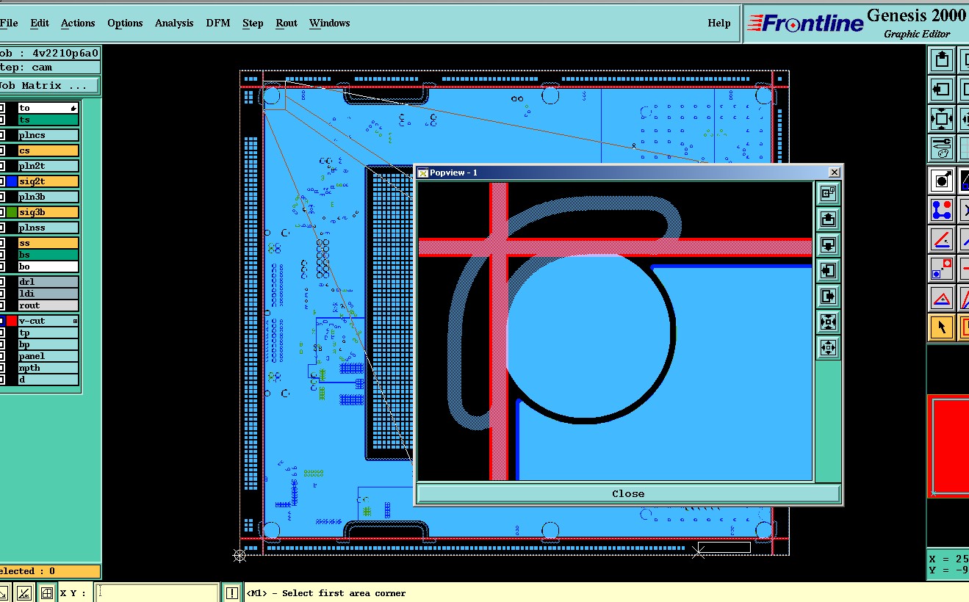Click blue color swatch of sig2t layer

point(12,181)
